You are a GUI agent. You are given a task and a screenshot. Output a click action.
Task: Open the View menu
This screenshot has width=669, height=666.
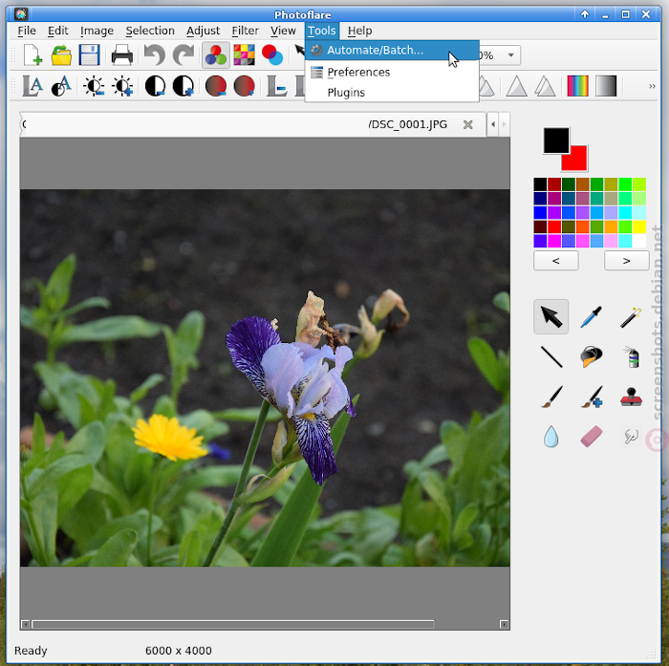point(283,31)
